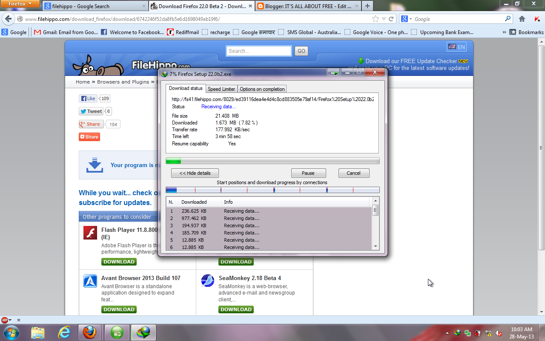Click scroll-down arrow of connections list

click(x=375, y=246)
